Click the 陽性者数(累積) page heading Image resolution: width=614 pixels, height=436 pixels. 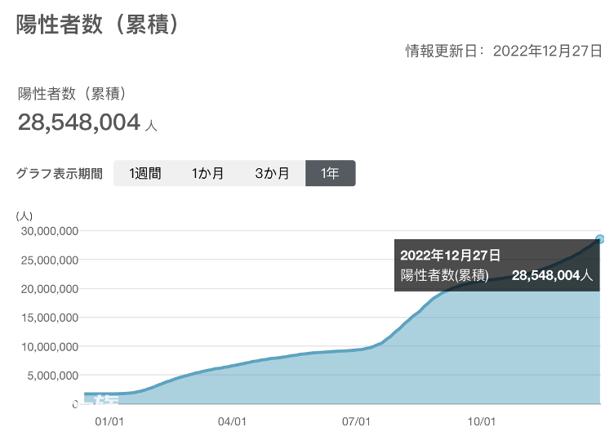pyautogui.click(x=98, y=24)
